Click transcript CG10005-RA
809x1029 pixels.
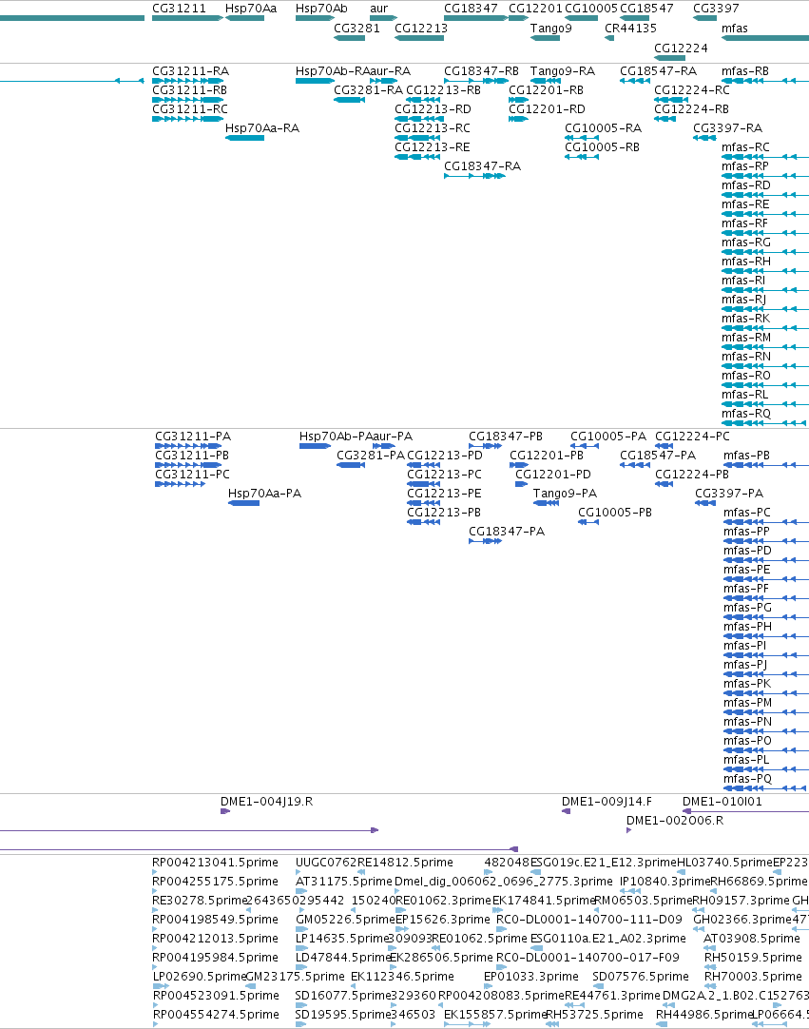[603, 128]
